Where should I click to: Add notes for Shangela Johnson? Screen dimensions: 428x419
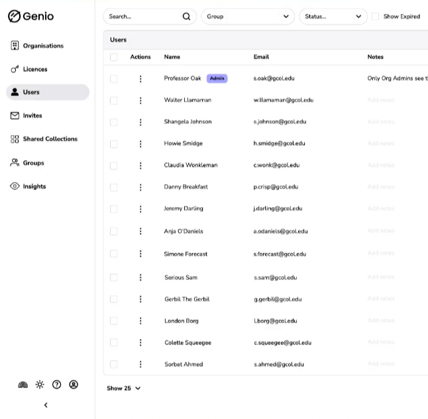381,121
